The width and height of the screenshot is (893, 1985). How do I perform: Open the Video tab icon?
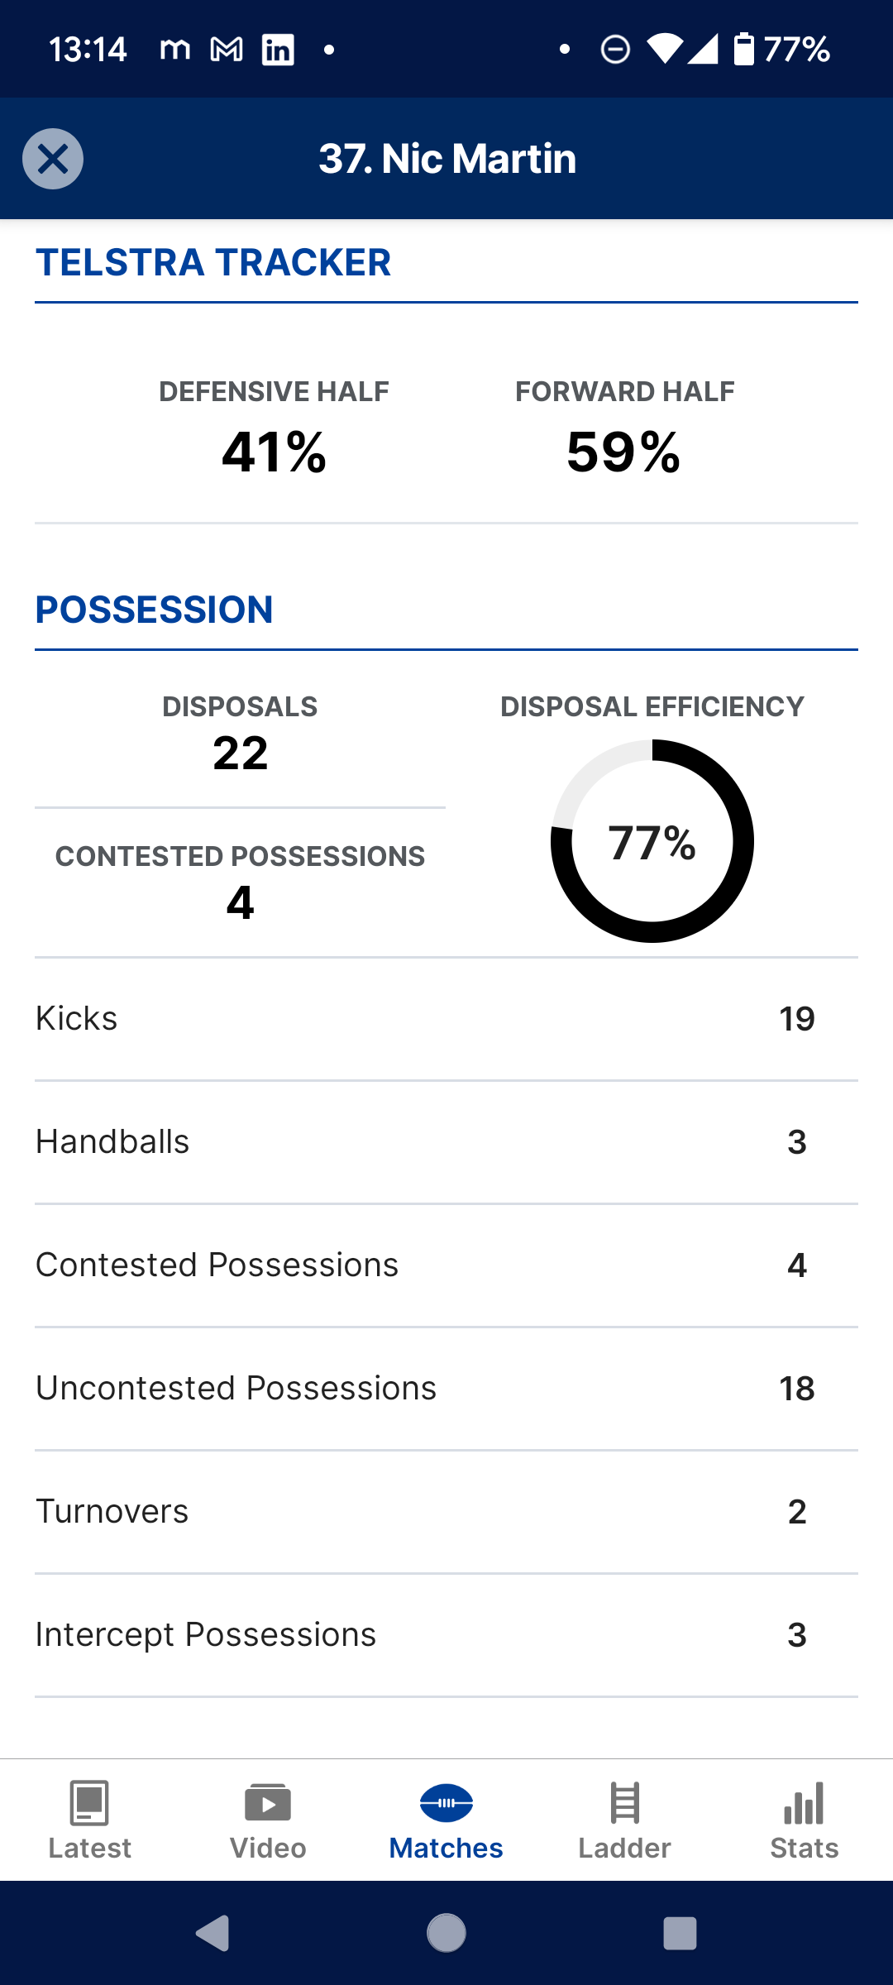pyautogui.click(x=268, y=1803)
